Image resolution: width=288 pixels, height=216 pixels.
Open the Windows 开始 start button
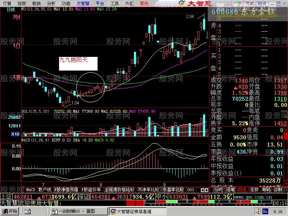[10, 211]
